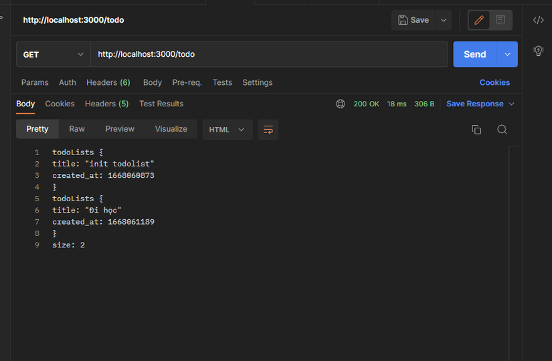Select the Raw response view
552x361 pixels.
[77, 129]
